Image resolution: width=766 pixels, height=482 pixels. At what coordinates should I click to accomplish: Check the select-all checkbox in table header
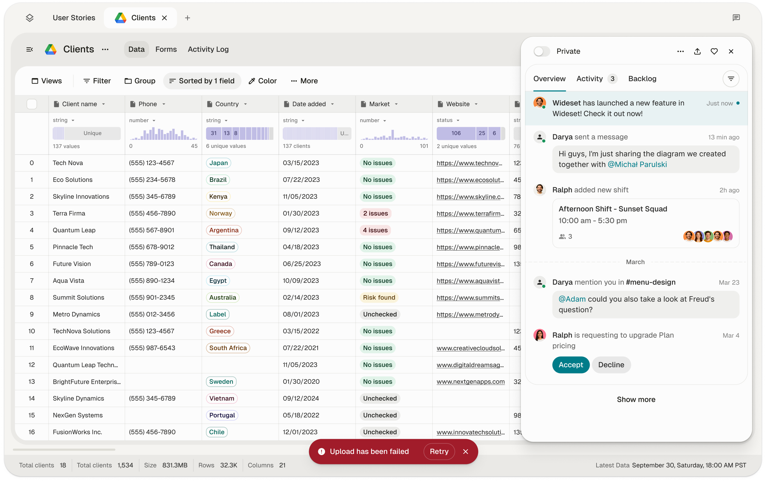click(31, 104)
